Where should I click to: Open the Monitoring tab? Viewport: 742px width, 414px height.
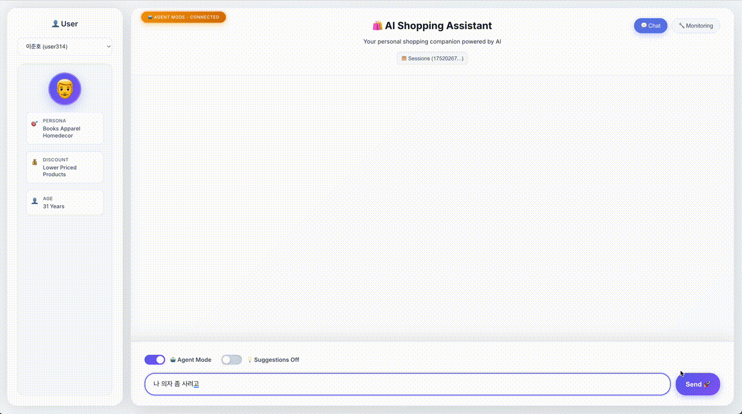coord(696,26)
